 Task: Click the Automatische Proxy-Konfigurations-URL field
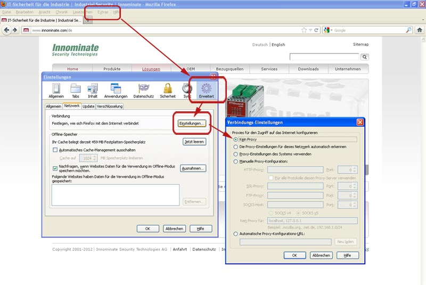tap(286, 242)
